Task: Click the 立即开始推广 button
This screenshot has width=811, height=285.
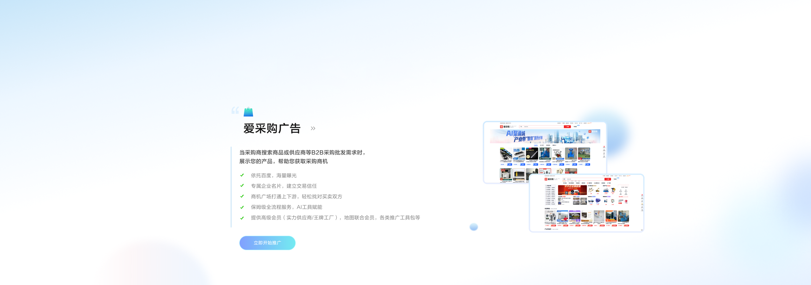Action: click(x=267, y=243)
